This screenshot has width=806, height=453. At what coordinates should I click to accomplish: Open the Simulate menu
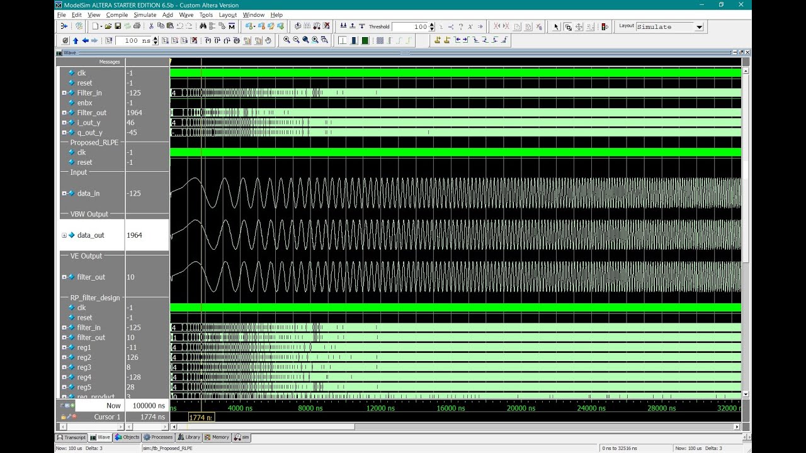(x=145, y=14)
